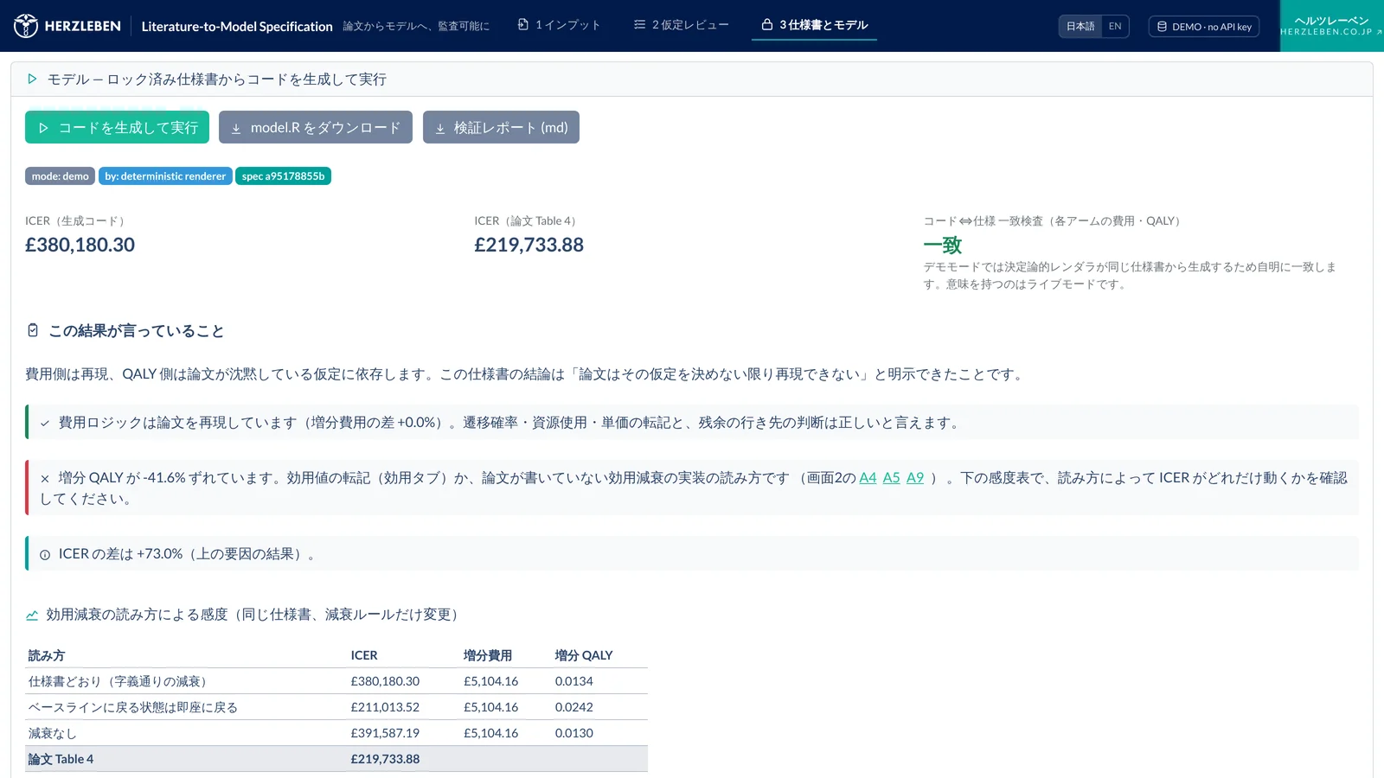Click 増分 QALY cell 0.0134
Image resolution: width=1384 pixels, height=778 pixels.
[574, 681]
